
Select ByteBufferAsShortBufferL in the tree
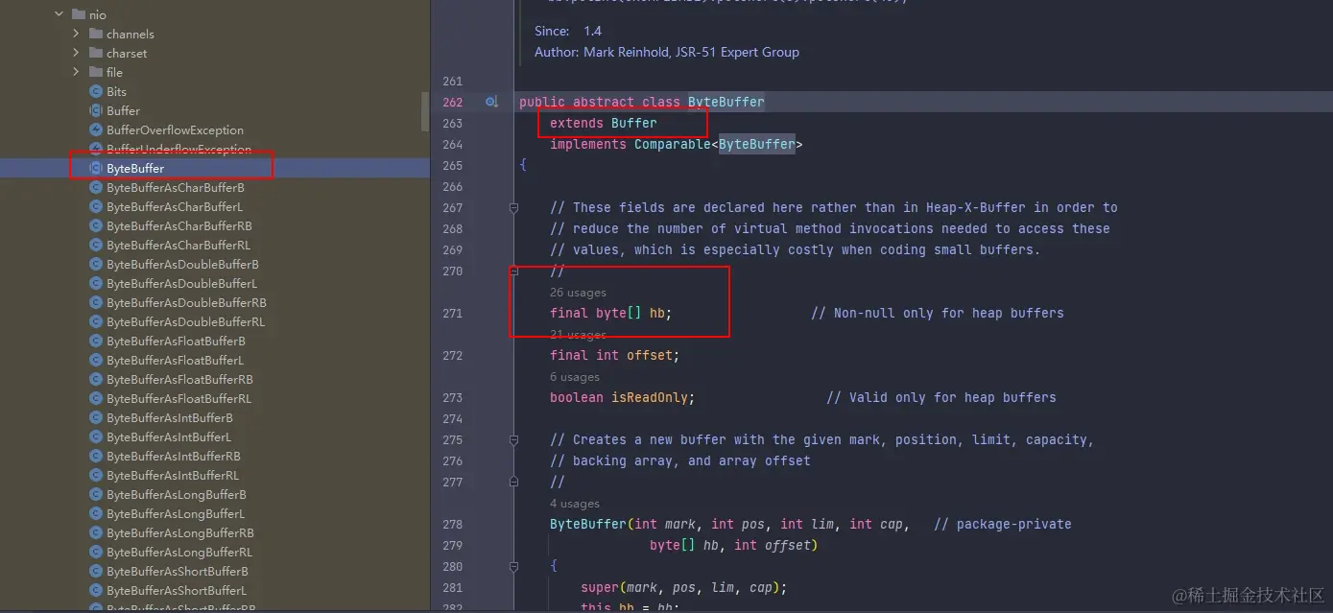coord(177,590)
